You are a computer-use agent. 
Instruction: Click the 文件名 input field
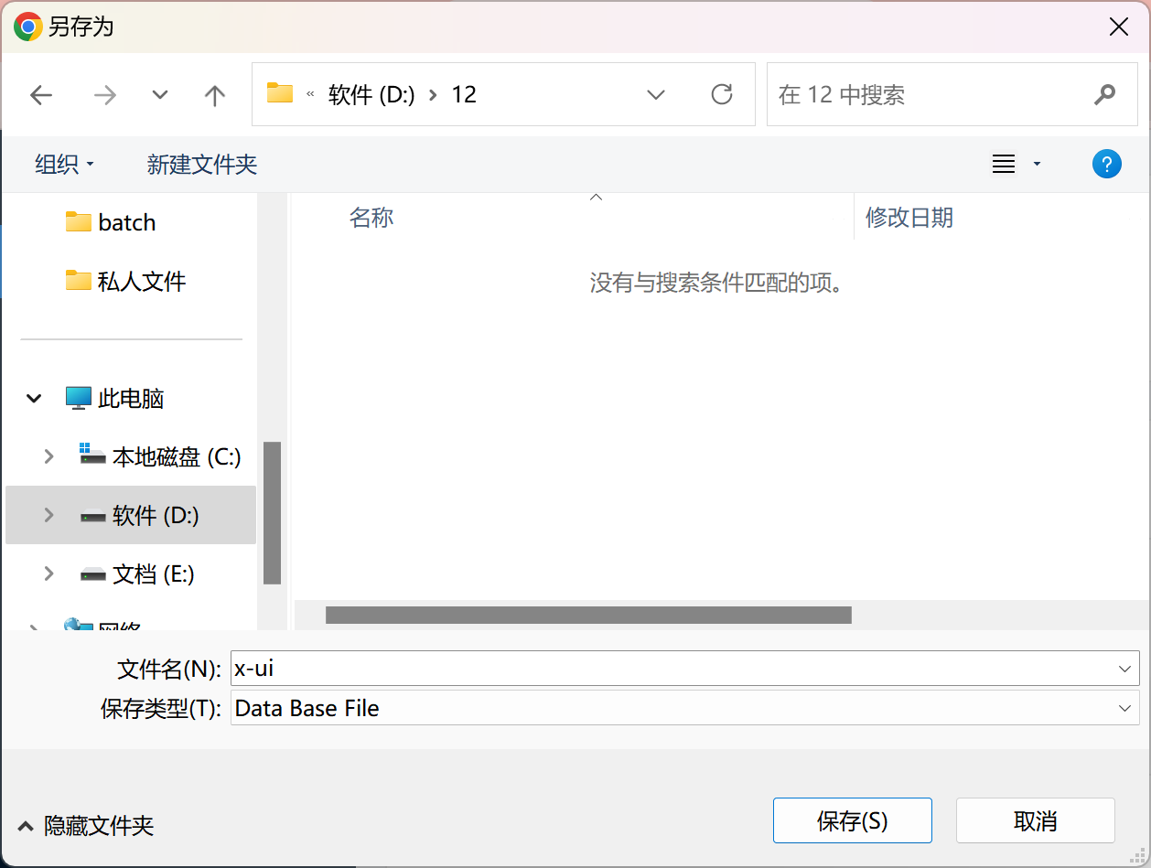click(672, 669)
